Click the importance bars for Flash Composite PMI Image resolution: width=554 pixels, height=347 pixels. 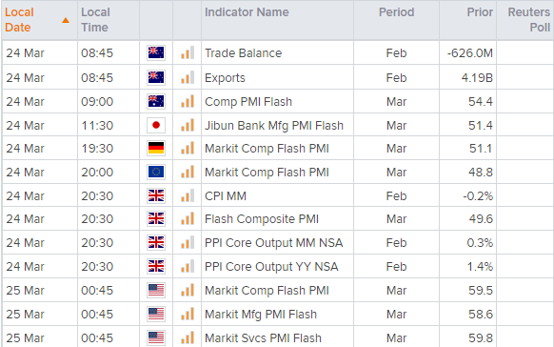pos(188,218)
